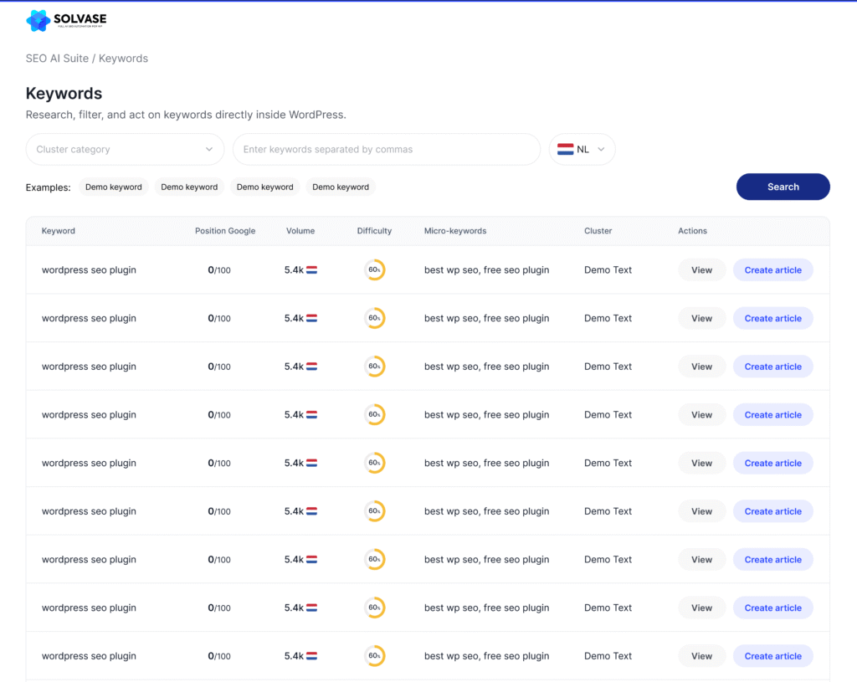Screen dimensions: 857x682
Task: Select the last Demo keyword example chip
Action: pos(341,187)
